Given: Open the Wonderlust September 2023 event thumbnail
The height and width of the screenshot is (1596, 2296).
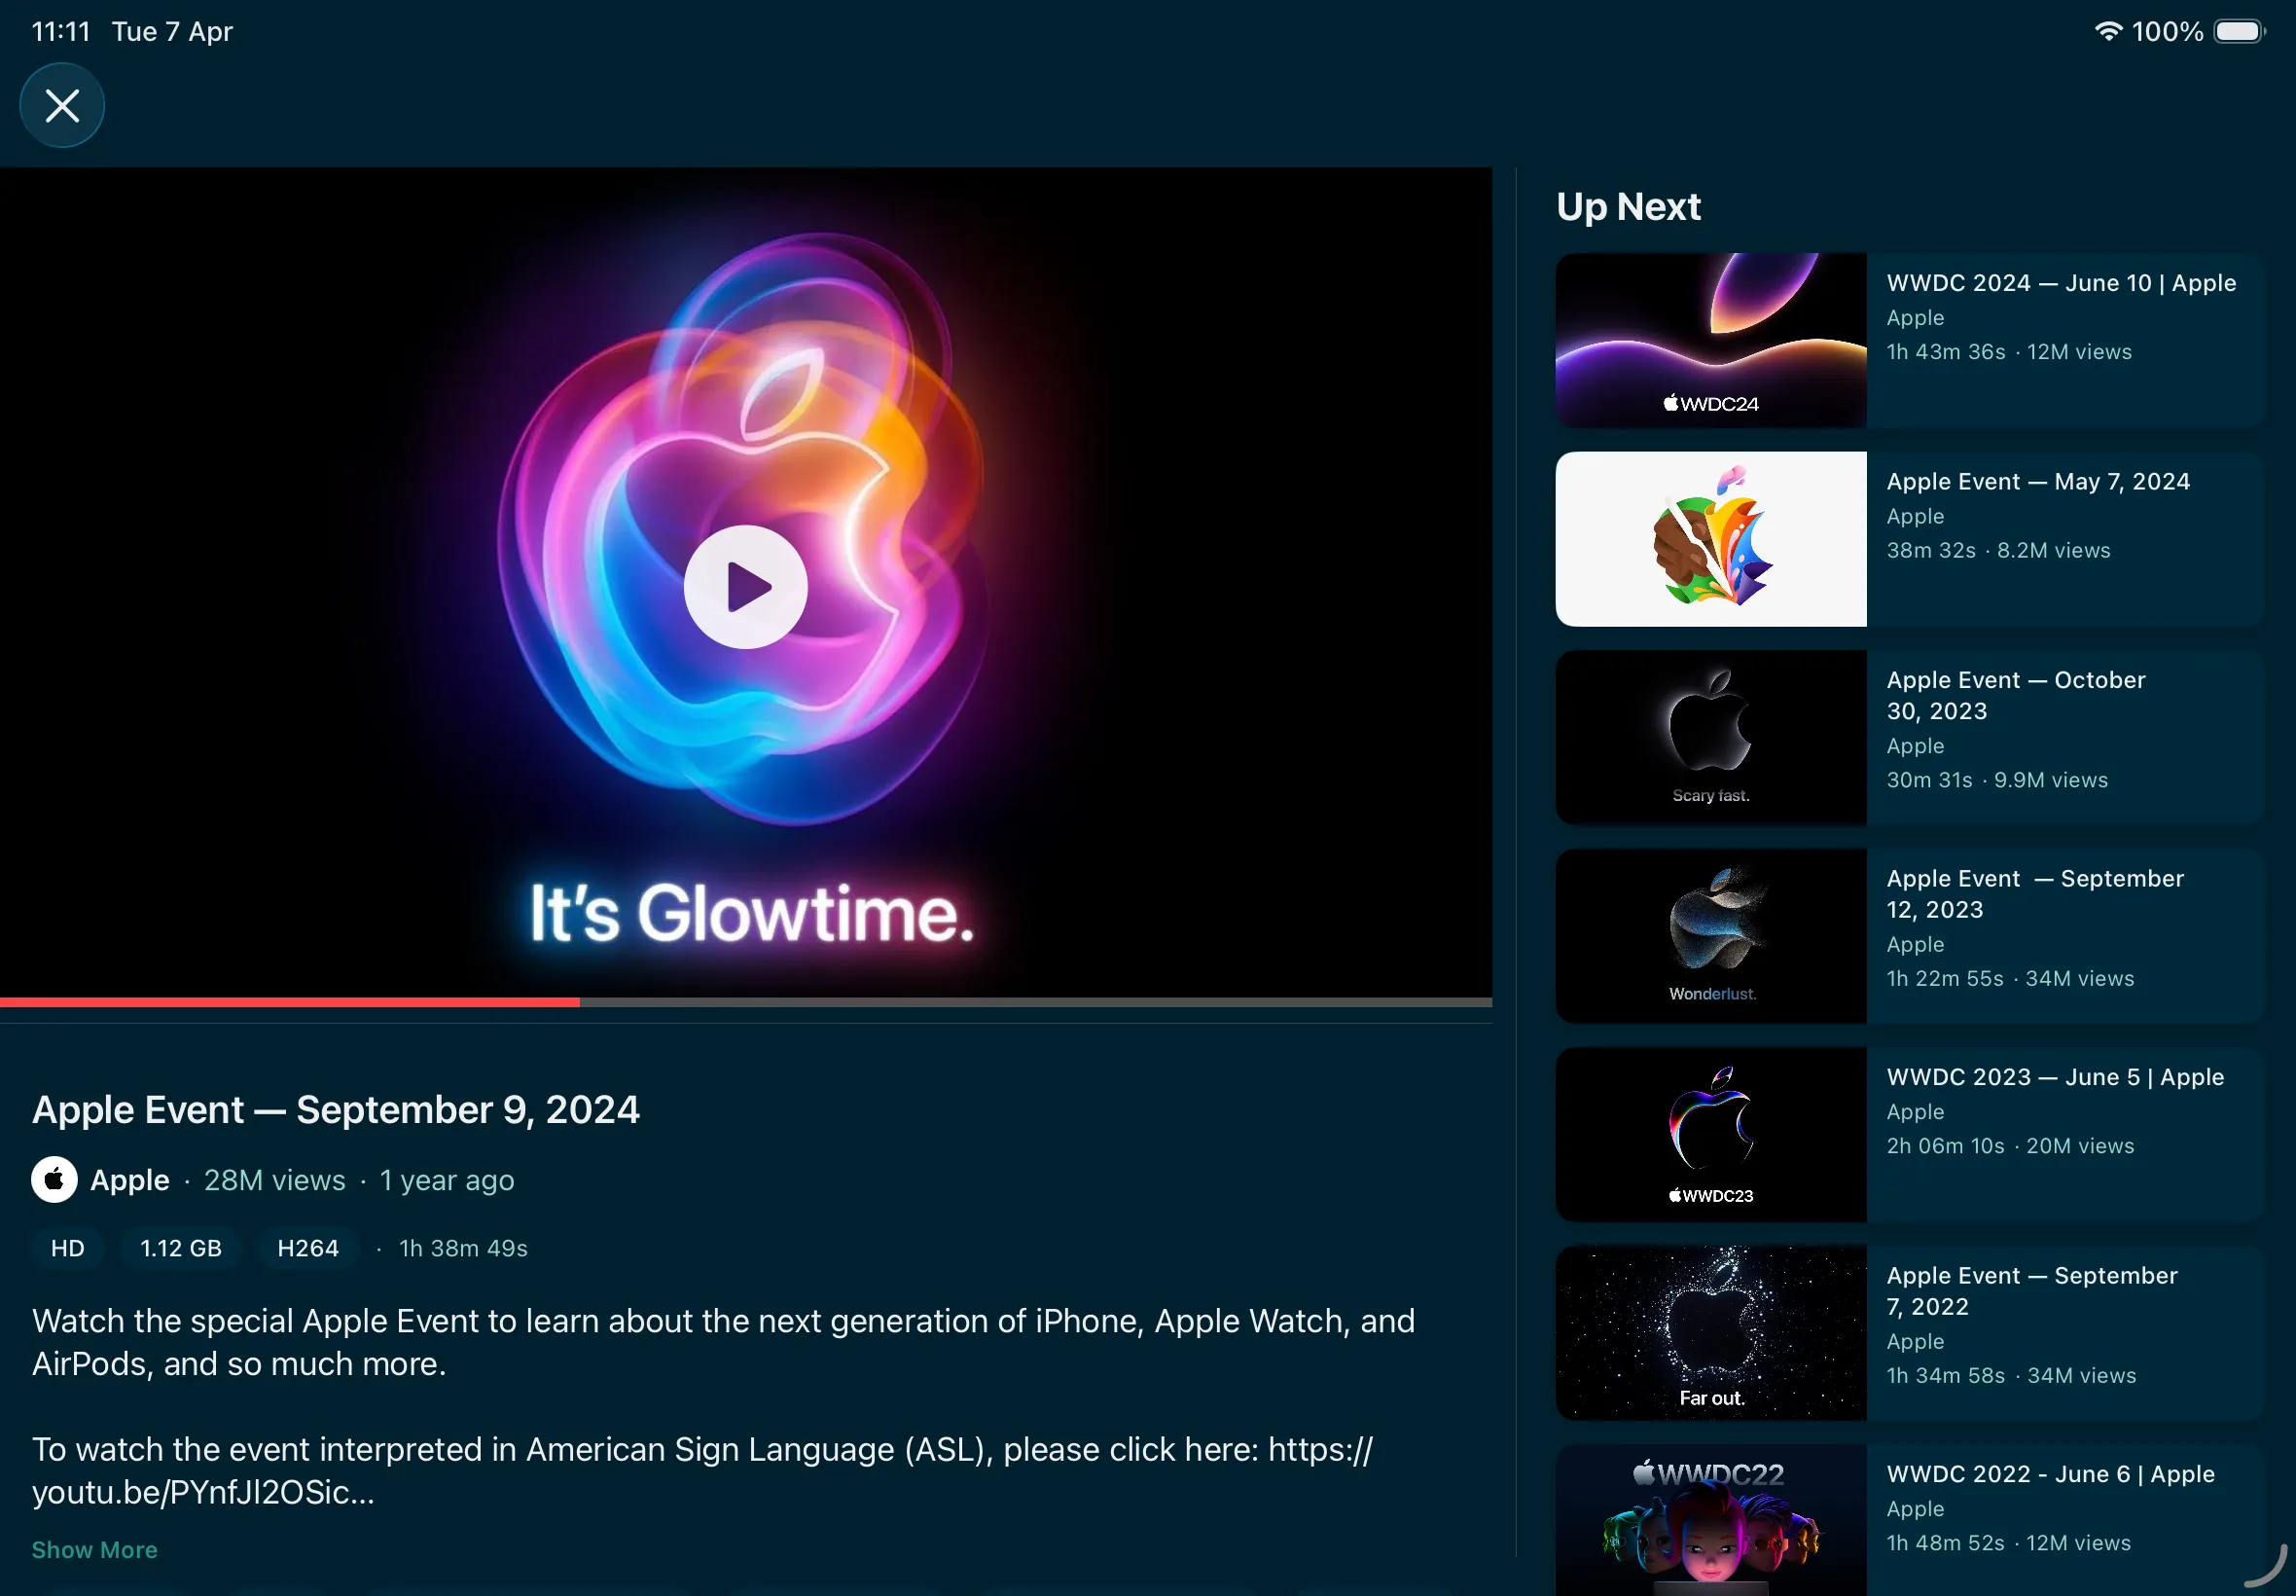Looking at the screenshot, I should (1710, 936).
